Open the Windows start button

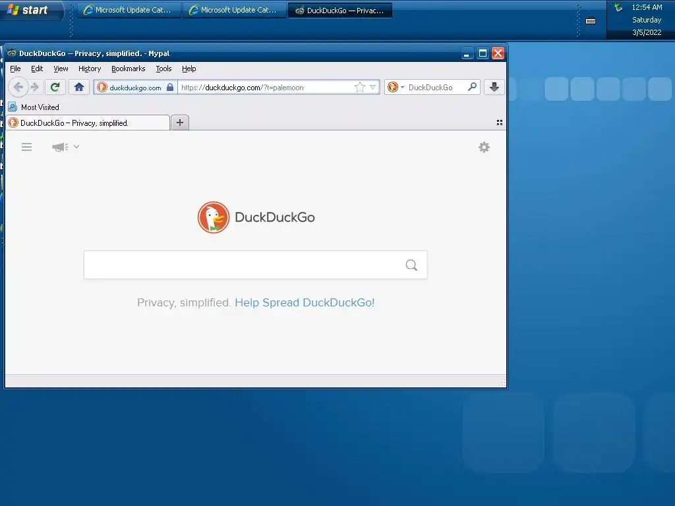[32, 11]
